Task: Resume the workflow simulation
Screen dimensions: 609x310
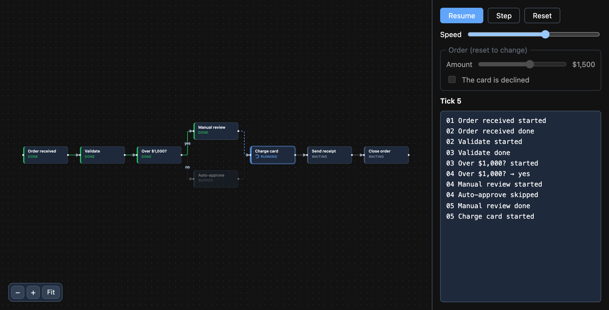Action: (462, 16)
